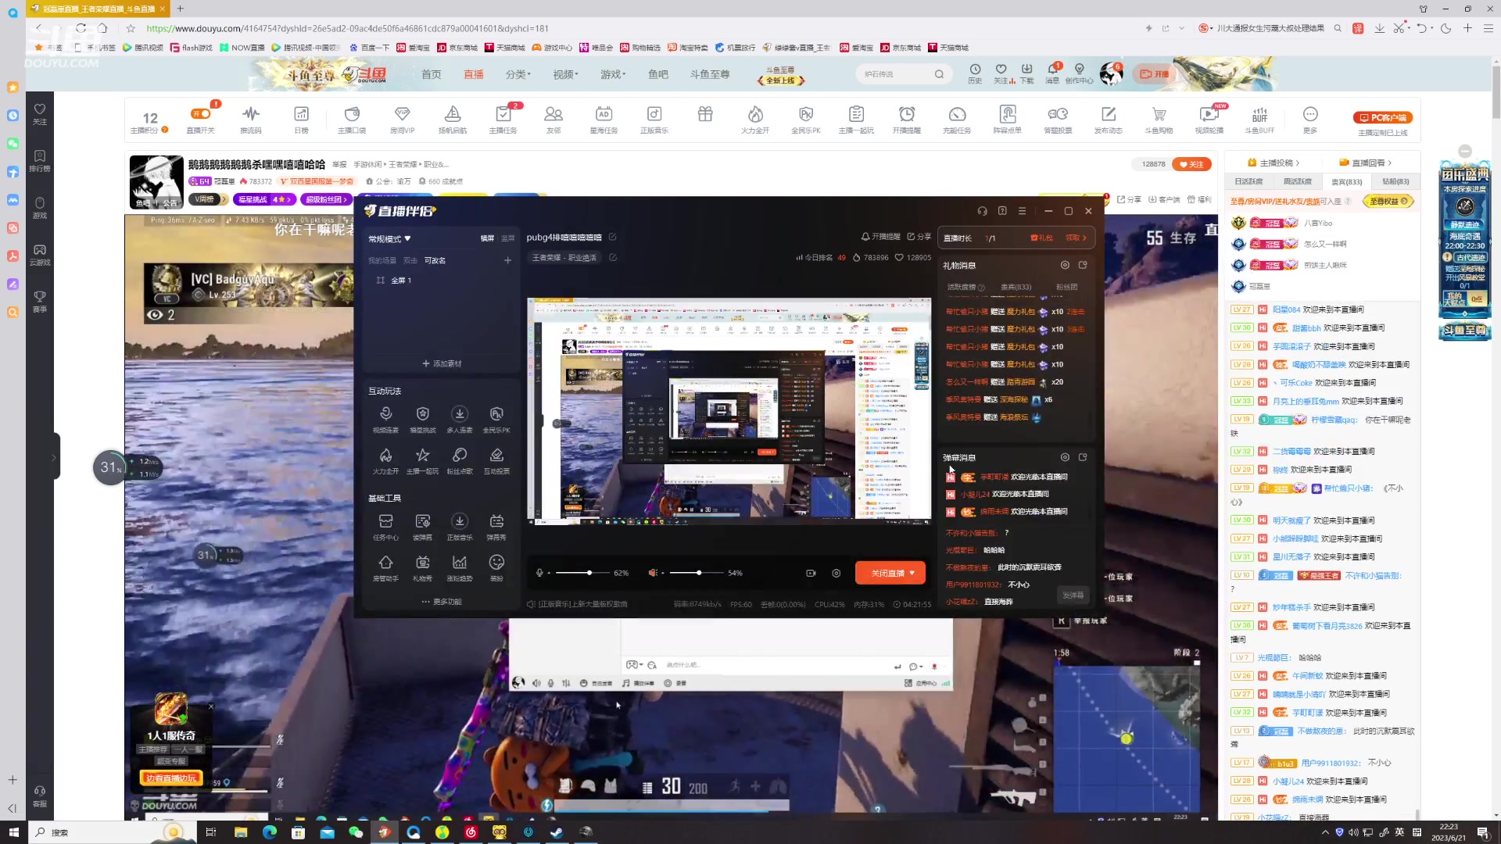Open the Windows Start menu
The width and height of the screenshot is (1501, 844).
[13, 832]
